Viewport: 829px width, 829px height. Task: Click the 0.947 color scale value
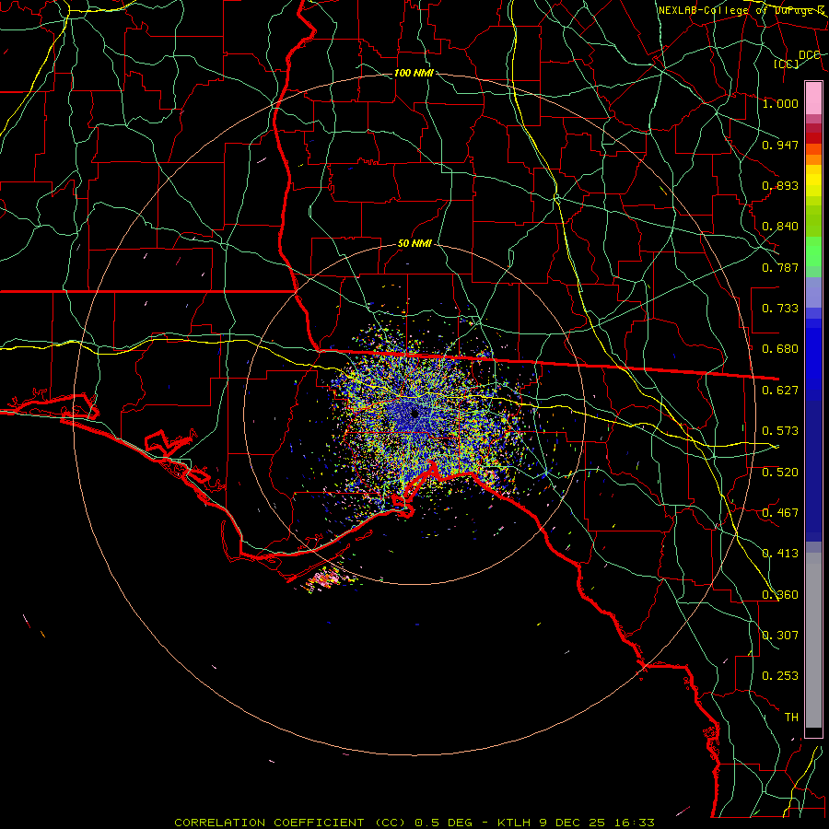click(x=780, y=145)
